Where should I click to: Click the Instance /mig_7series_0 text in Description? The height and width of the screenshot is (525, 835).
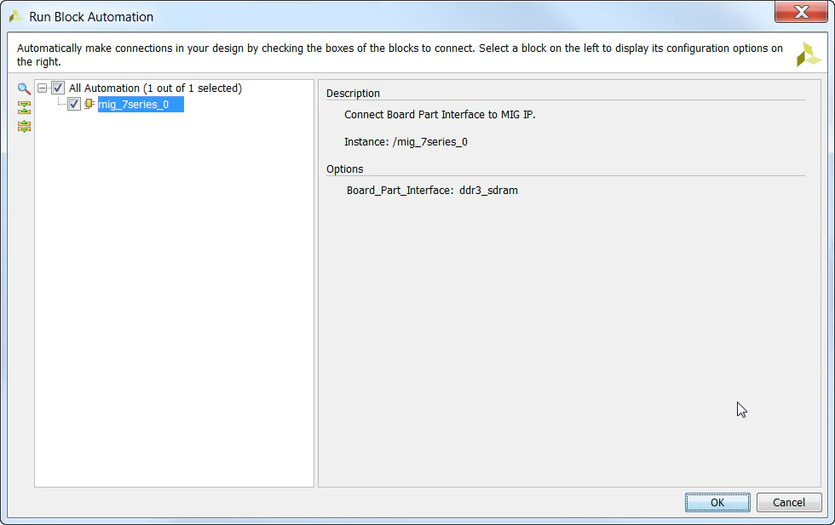click(x=406, y=141)
